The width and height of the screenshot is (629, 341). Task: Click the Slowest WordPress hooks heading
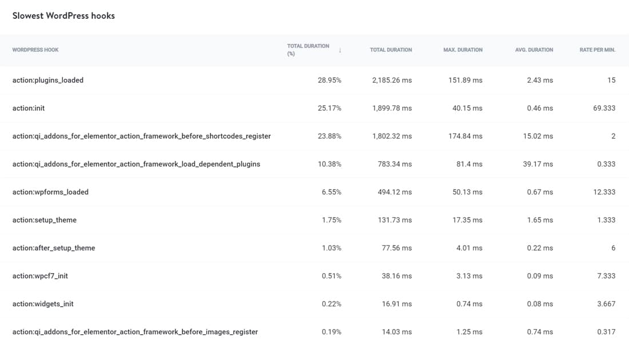pos(63,15)
